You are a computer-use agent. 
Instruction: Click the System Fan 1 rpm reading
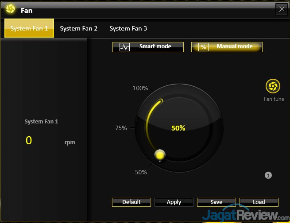coord(29,140)
